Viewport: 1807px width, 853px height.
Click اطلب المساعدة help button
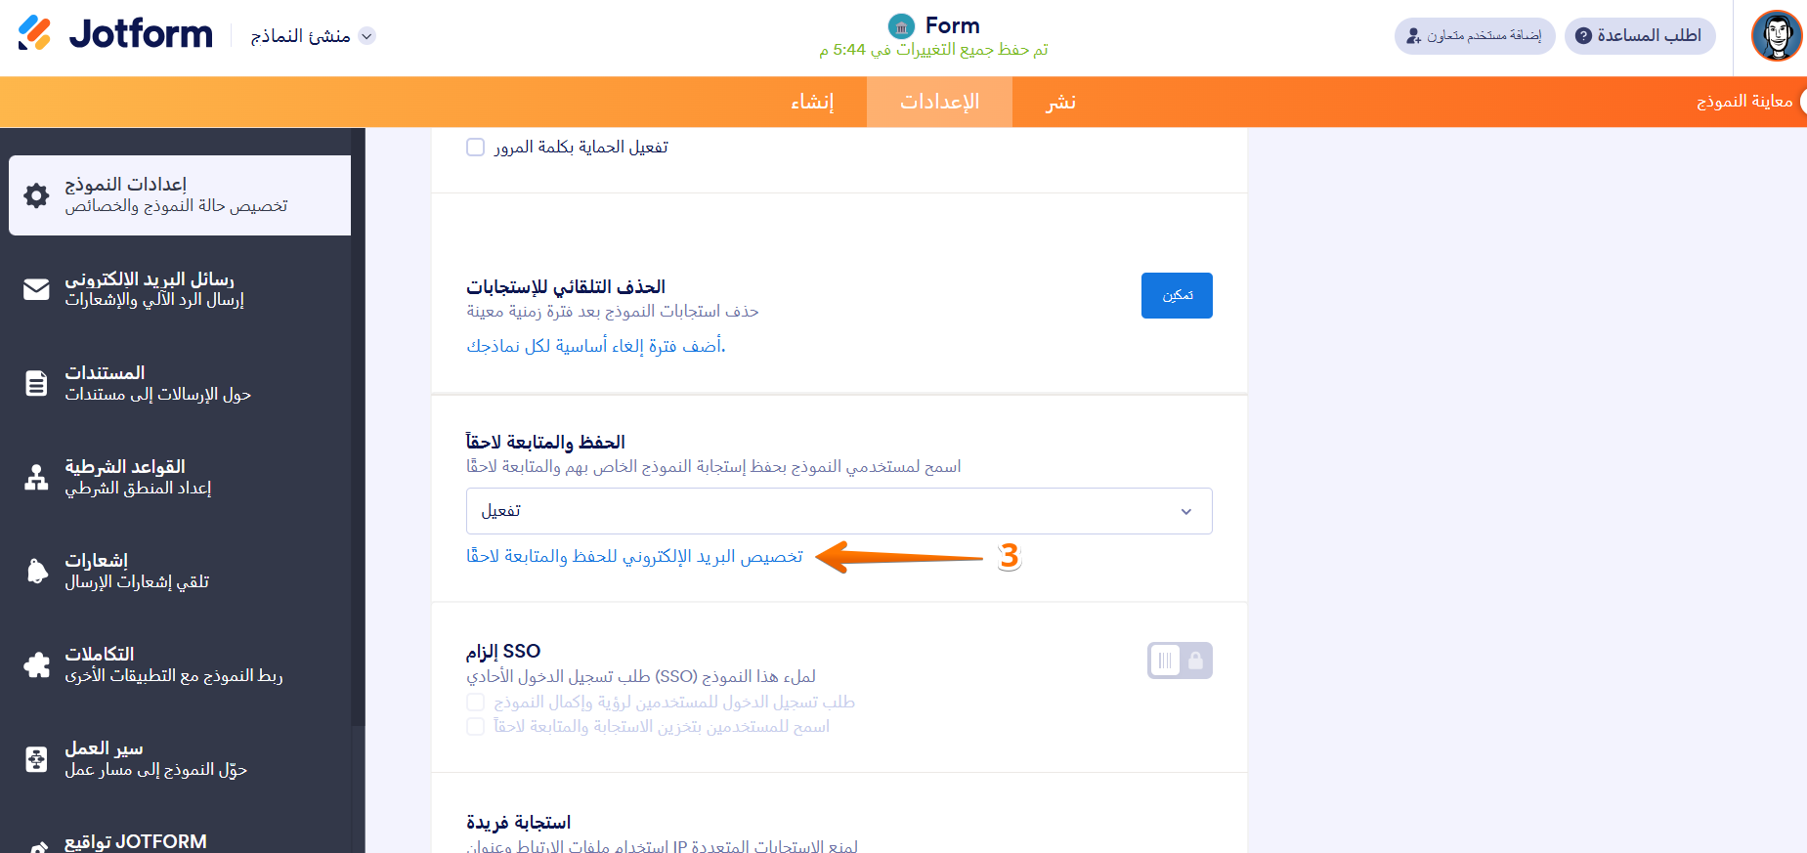(x=1640, y=36)
